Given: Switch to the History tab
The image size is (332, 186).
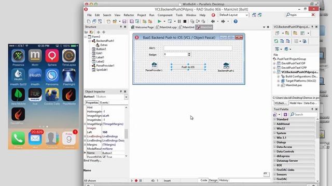Looking at the screenshot, I should (224, 180).
